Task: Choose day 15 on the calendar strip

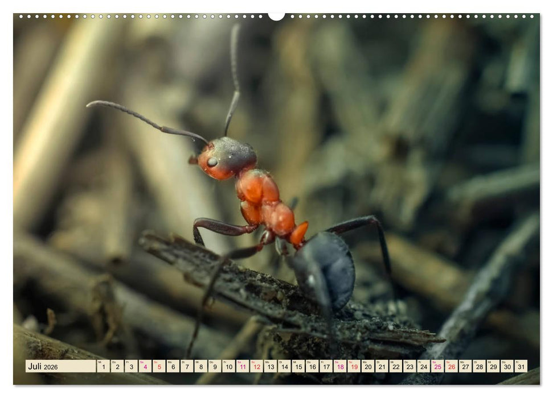Action: (298, 366)
